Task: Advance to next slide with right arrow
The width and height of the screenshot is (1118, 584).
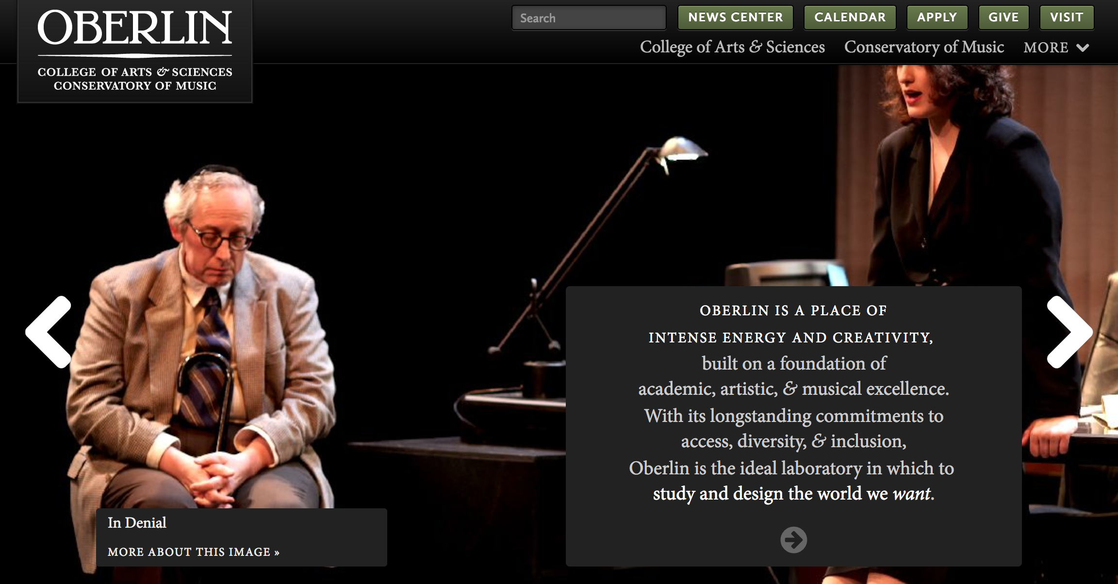Action: click(1069, 332)
